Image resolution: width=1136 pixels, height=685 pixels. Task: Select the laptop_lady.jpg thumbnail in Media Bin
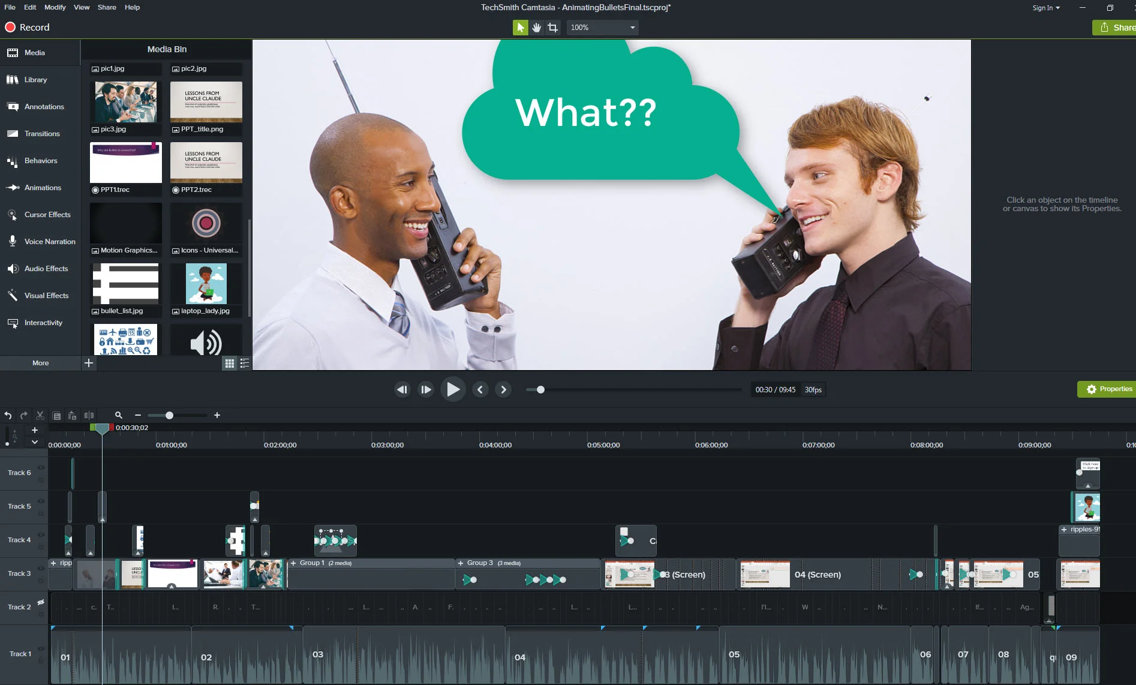(206, 284)
